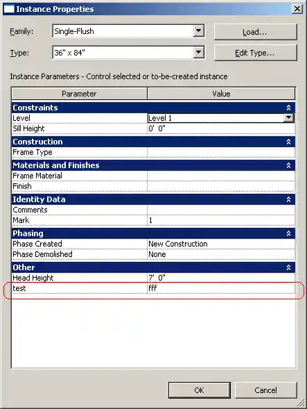Click the test parameter value fff
This screenshot has width=307, height=409.
[x=221, y=288]
